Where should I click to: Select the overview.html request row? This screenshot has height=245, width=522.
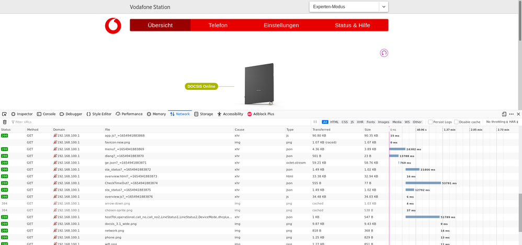[x=259, y=177]
